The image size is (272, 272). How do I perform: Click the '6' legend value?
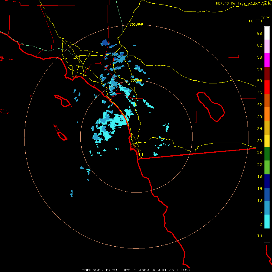tap(261, 212)
